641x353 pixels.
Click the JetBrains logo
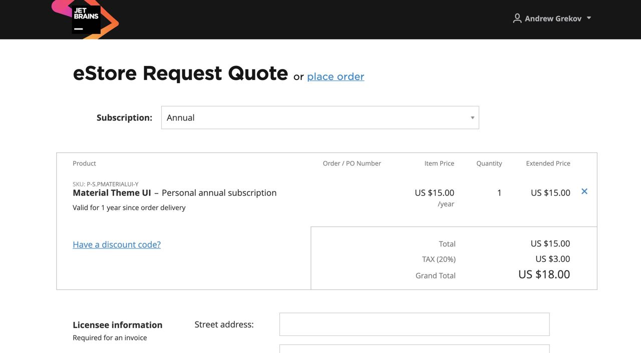coord(86,19)
